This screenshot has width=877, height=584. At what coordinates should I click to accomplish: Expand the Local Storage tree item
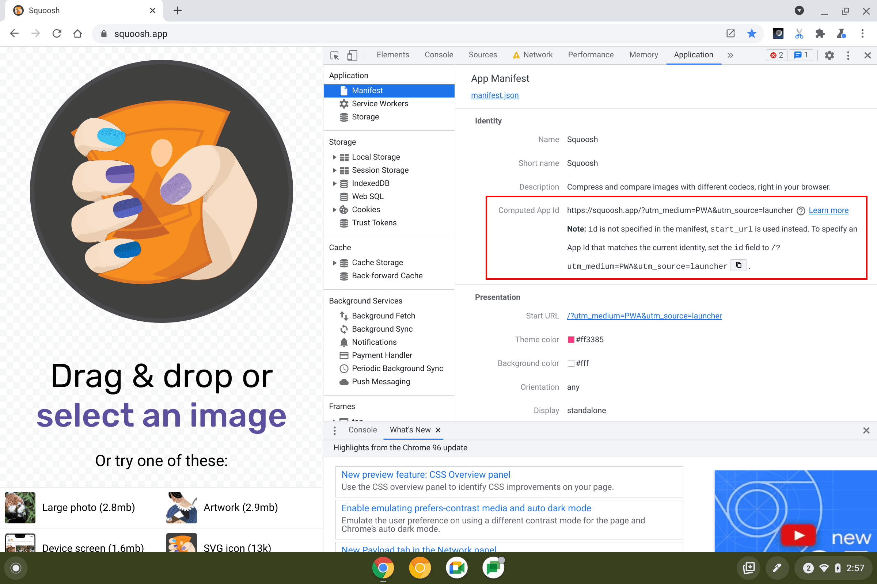pyautogui.click(x=333, y=156)
